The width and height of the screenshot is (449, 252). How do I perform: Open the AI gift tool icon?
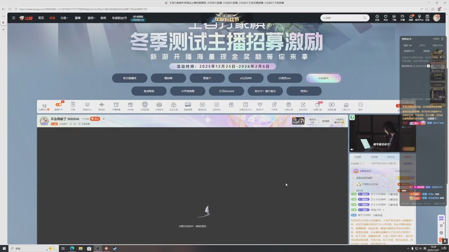130,106
